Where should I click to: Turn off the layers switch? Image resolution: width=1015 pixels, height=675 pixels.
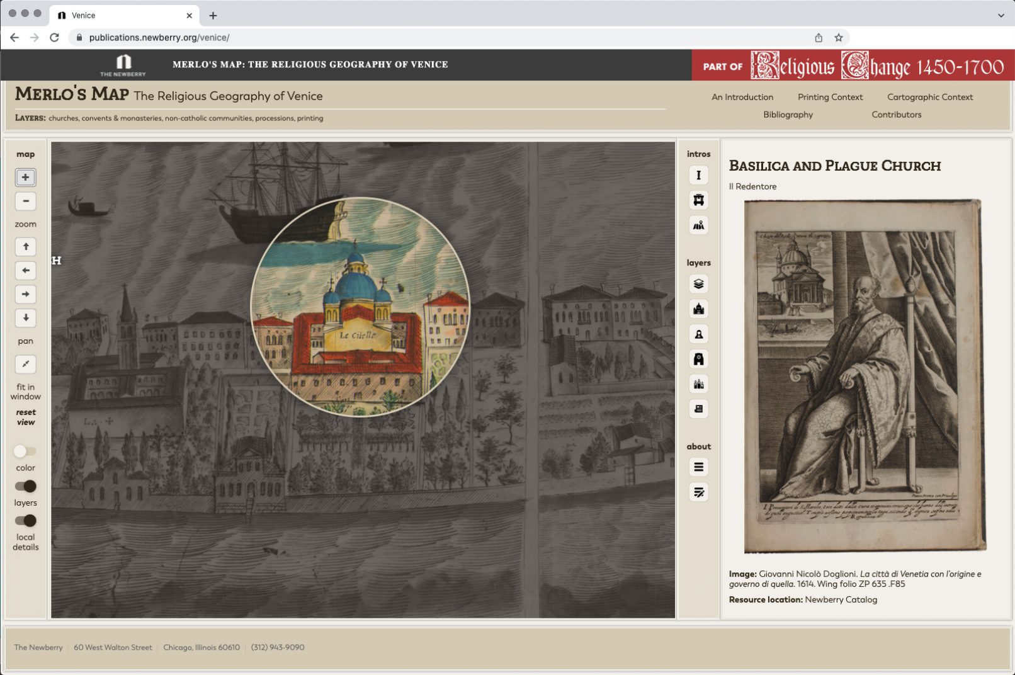pos(26,486)
